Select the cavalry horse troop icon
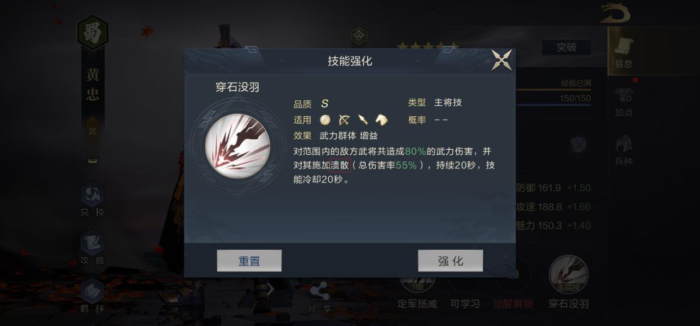This screenshot has height=326, width=700. point(381,119)
